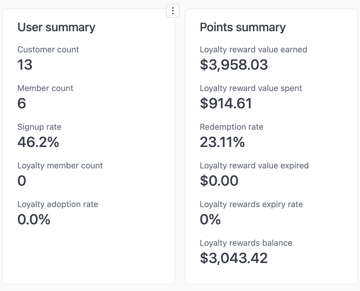Image resolution: width=360 pixels, height=291 pixels.
Task: Click the Customer count label text
Action: click(x=48, y=49)
